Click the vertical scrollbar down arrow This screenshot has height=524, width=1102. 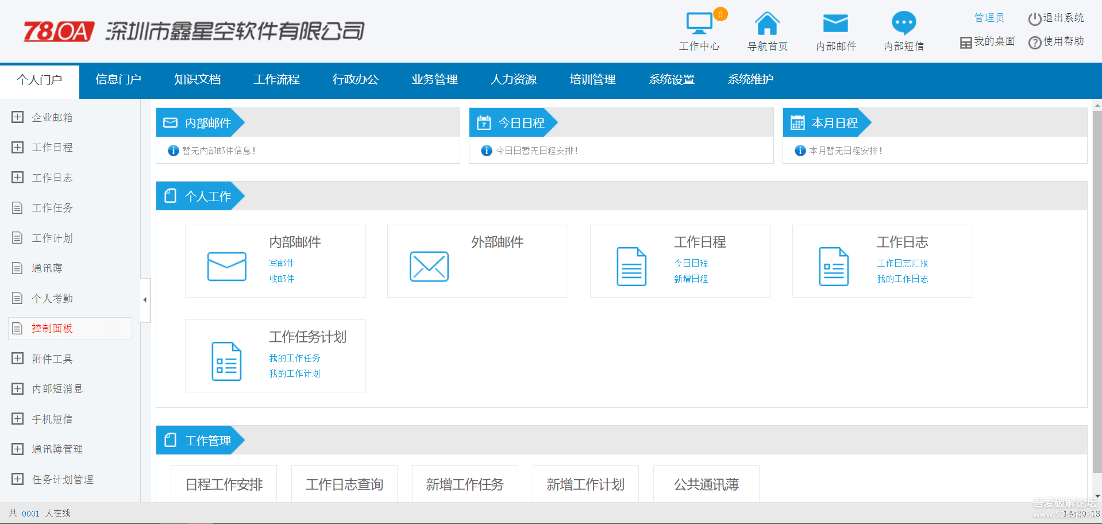pos(1097,496)
